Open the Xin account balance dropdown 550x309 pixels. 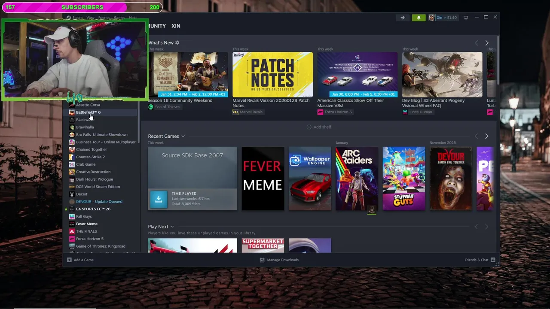pyautogui.click(x=447, y=18)
